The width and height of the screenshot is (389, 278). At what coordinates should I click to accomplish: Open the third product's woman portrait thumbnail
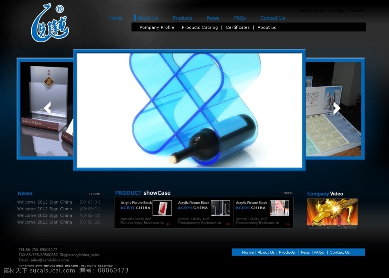point(279,208)
